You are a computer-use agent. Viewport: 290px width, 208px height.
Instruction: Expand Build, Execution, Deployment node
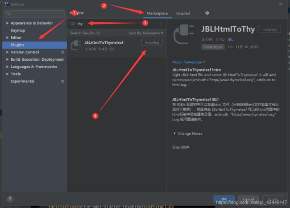point(8,59)
